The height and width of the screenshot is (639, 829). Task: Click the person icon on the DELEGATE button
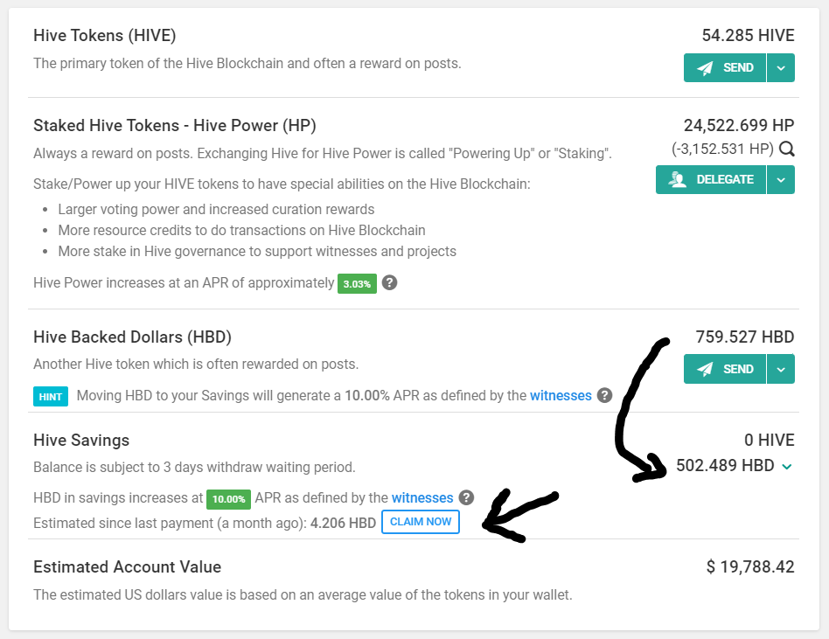[x=677, y=180]
